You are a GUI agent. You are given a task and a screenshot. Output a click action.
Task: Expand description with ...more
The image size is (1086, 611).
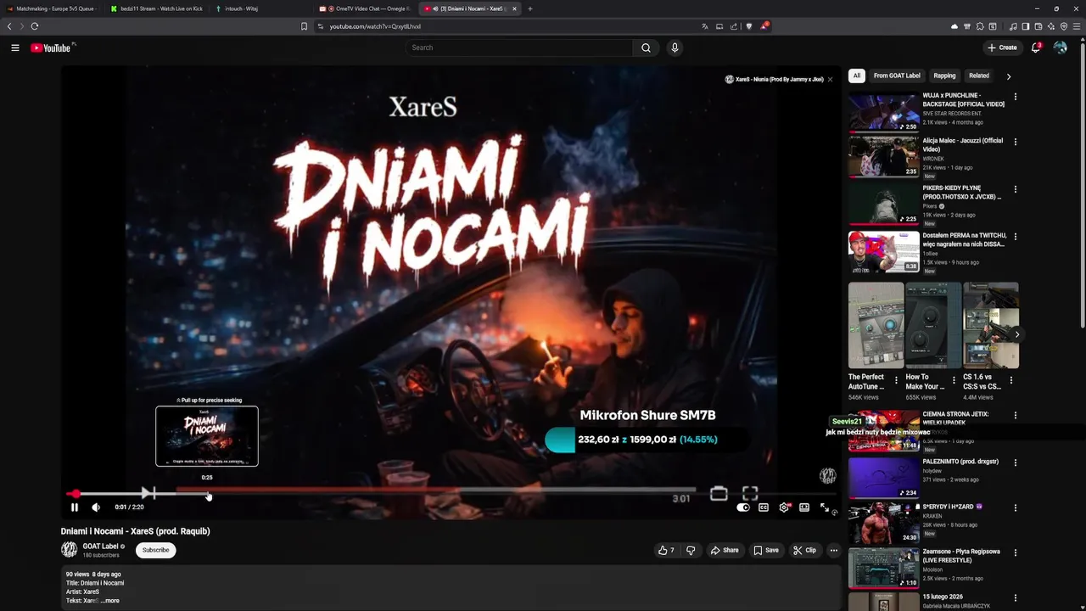click(110, 601)
